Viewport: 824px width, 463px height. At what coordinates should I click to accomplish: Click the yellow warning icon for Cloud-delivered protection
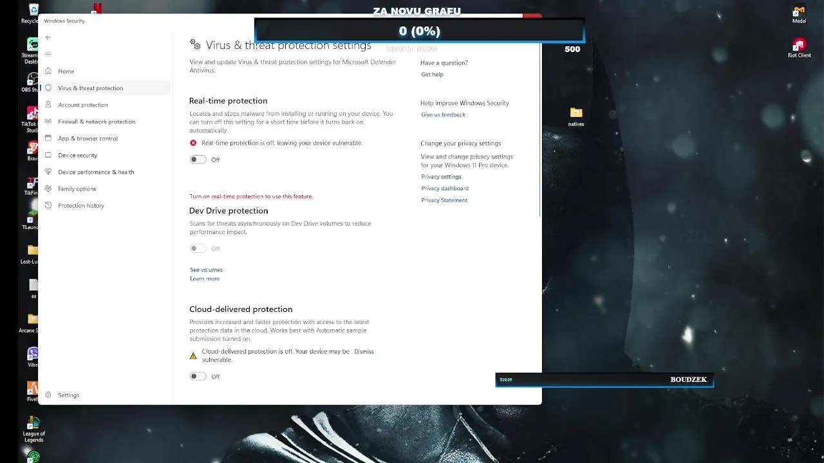[x=193, y=356]
